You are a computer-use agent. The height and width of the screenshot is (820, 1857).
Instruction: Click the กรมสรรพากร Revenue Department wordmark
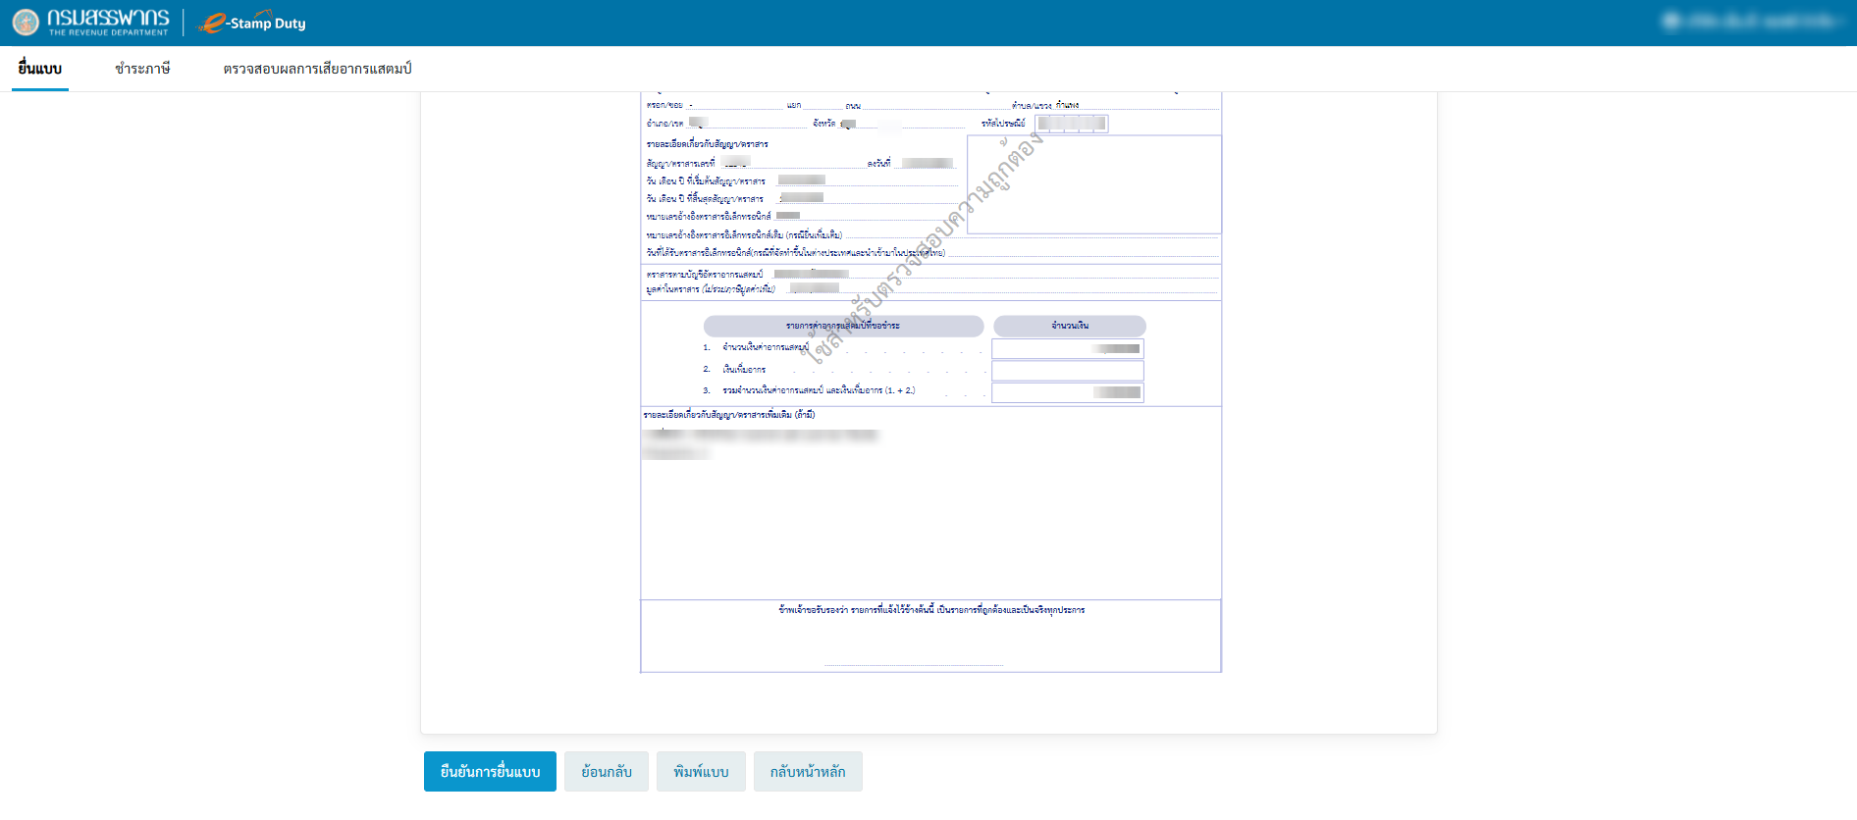(x=108, y=22)
